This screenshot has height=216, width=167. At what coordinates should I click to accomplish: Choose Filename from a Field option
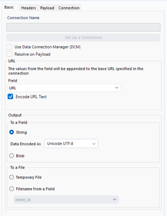click(11, 189)
